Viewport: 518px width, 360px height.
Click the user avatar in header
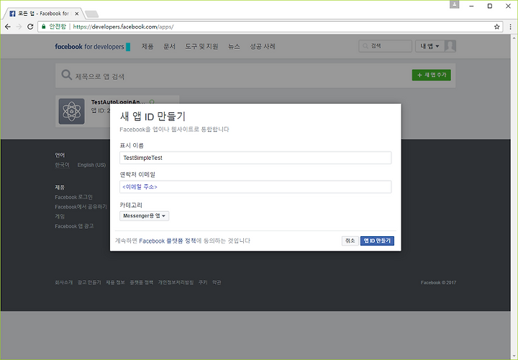point(450,46)
